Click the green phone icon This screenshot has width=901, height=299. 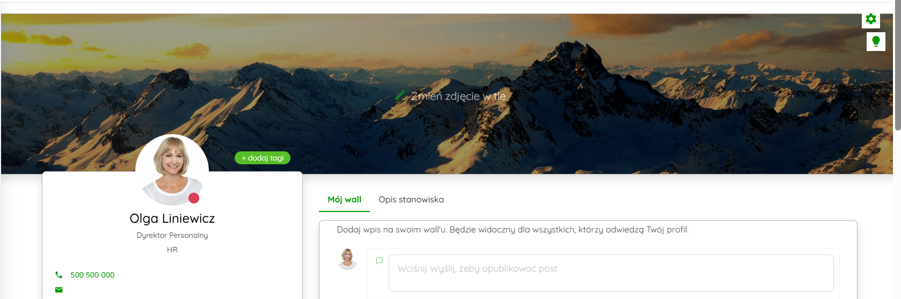coord(59,275)
